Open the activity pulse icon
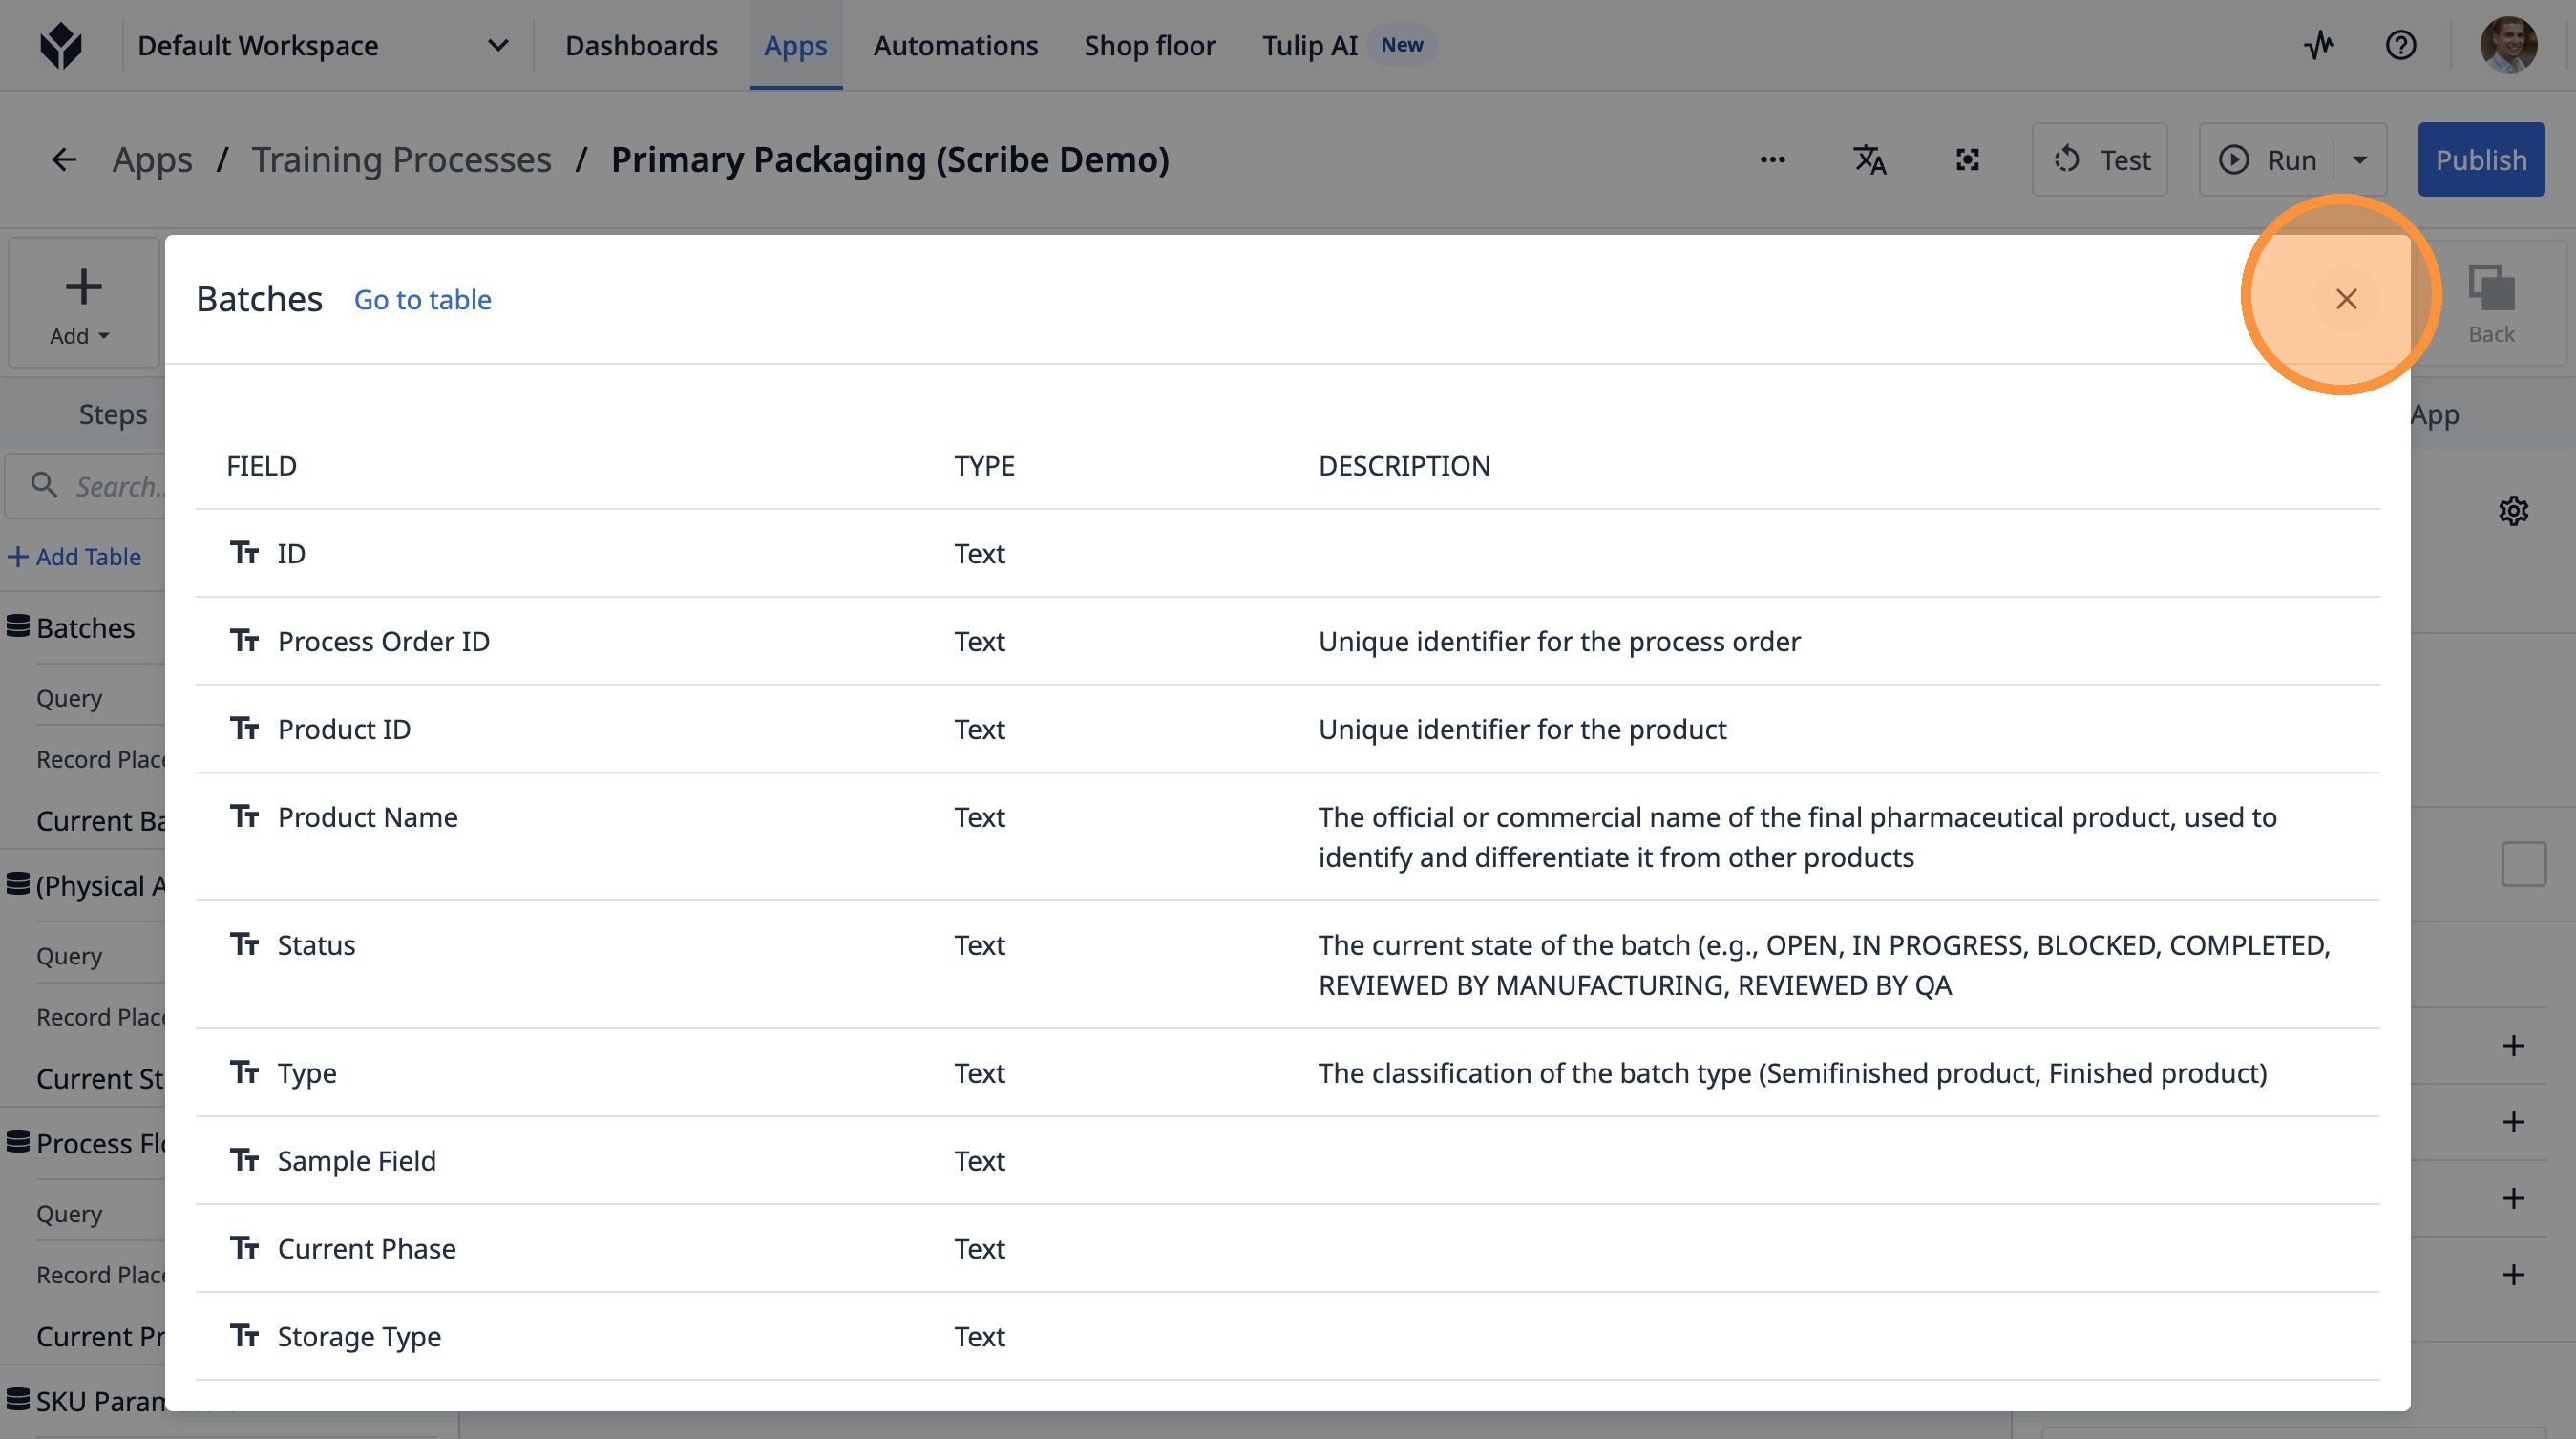The width and height of the screenshot is (2576, 1439). pos(2319,45)
